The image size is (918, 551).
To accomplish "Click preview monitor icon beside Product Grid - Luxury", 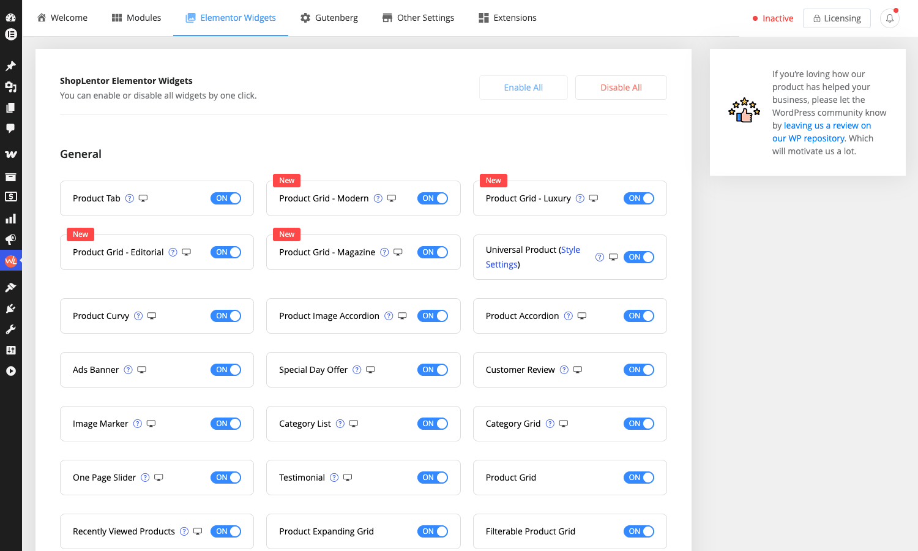I will [594, 198].
